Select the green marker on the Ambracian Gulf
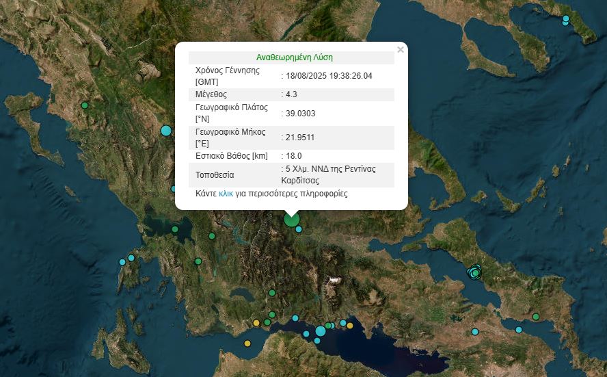The image size is (607, 377). 175,229
